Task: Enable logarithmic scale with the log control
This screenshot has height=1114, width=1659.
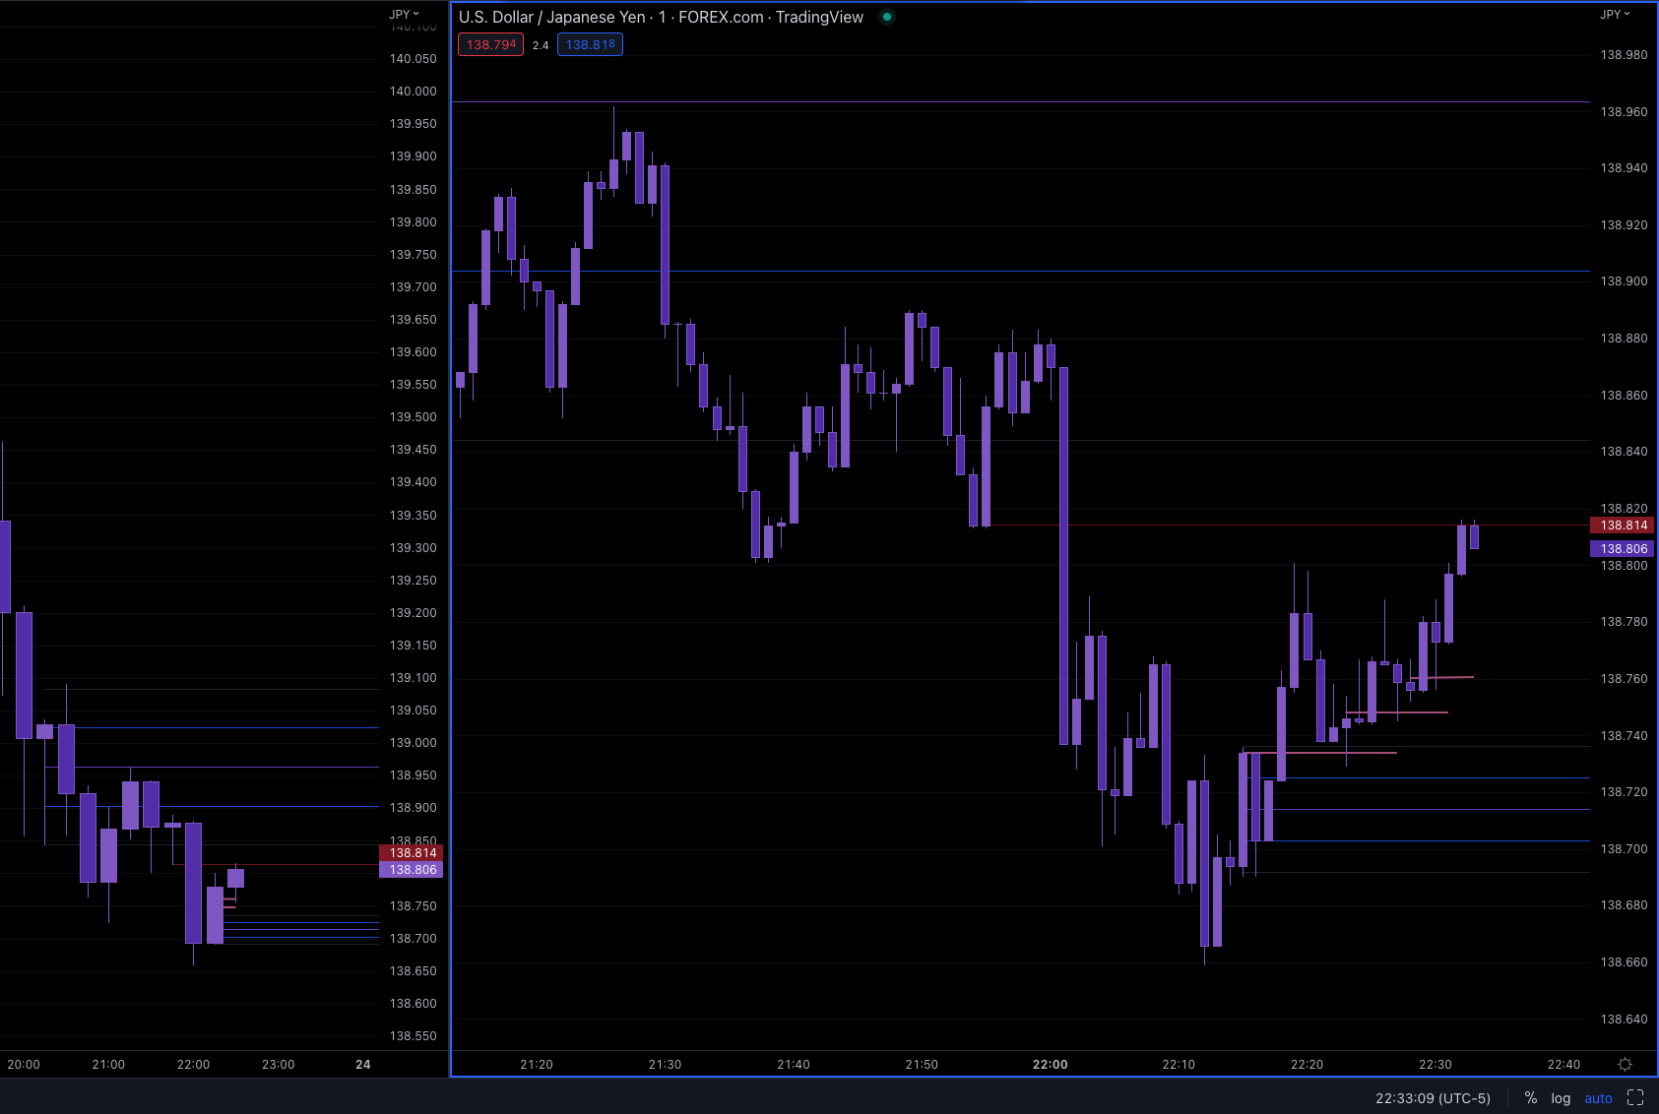Action: [x=1561, y=1097]
